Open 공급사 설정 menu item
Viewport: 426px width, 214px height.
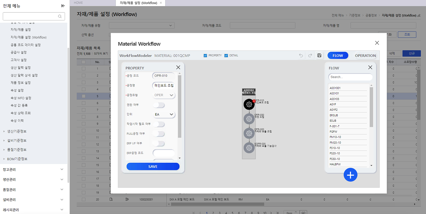click(19, 52)
